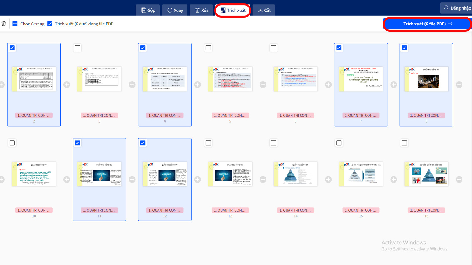The height and width of the screenshot is (265, 472).
Task: Click the trash icon left of Chọn 6 trang
Action: [4, 23]
